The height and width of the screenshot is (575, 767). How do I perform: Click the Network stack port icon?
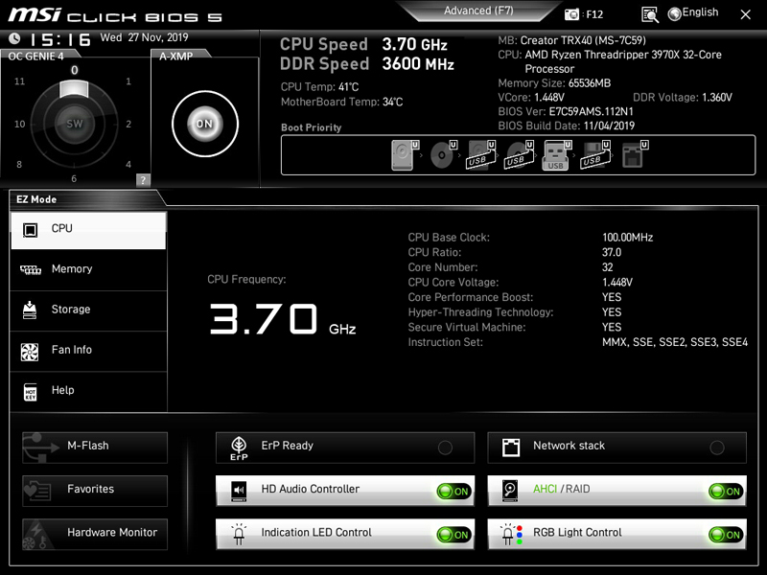(511, 448)
